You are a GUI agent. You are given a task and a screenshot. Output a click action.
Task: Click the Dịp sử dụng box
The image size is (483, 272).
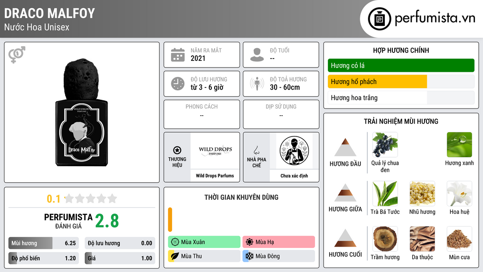click(281, 114)
